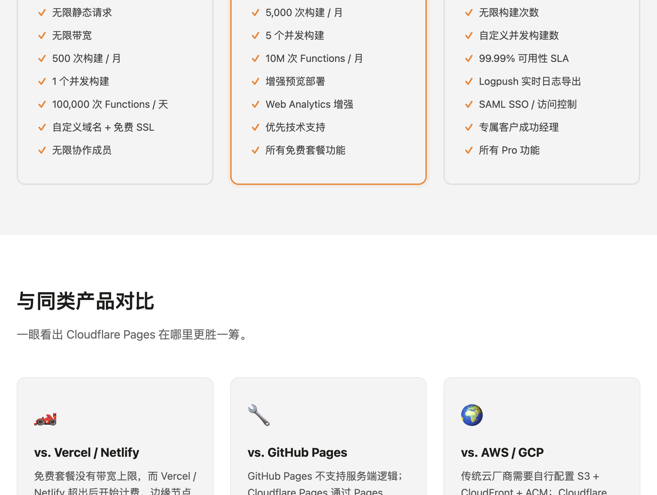Viewport: 657px width, 495px height.
Task: Click the checkmark next to 无限带宽
Action: (x=42, y=36)
